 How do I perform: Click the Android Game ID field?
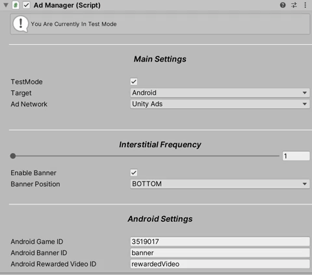[220, 241]
